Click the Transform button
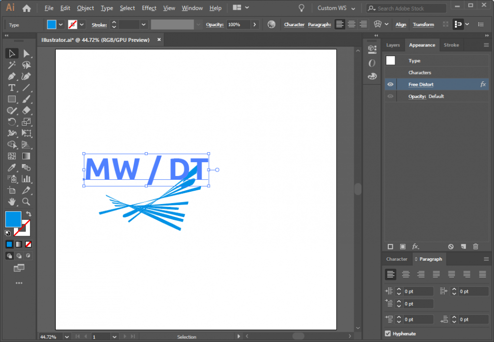494x342 pixels. click(x=423, y=25)
